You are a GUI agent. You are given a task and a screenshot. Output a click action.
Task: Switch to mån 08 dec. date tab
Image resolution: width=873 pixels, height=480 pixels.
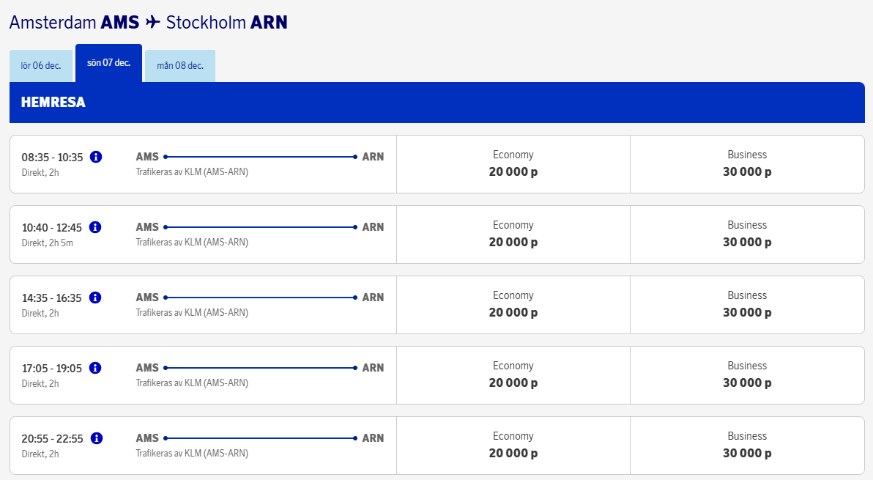tap(180, 66)
